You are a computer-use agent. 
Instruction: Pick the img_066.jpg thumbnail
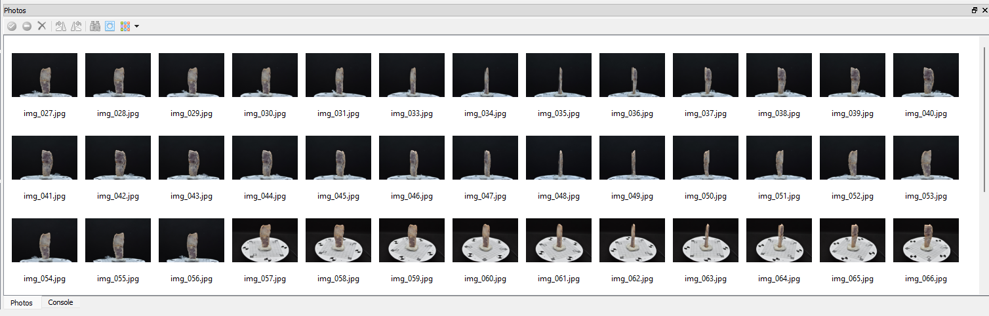click(926, 241)
